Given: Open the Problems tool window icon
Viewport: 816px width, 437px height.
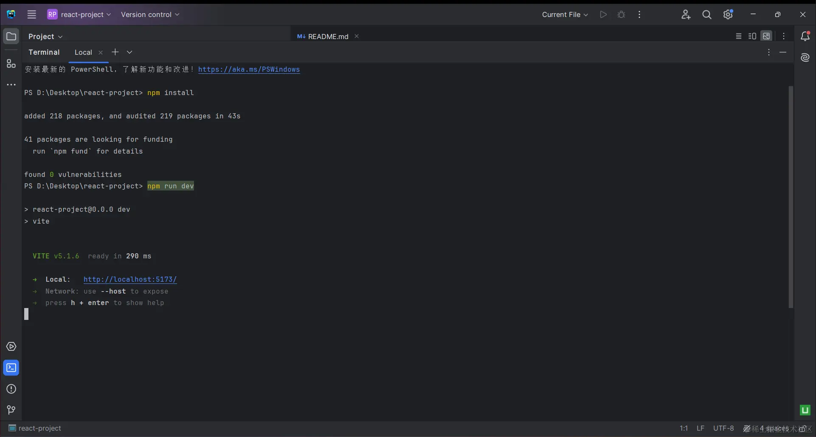Looking at the screenshot, I should coord(11,389).
